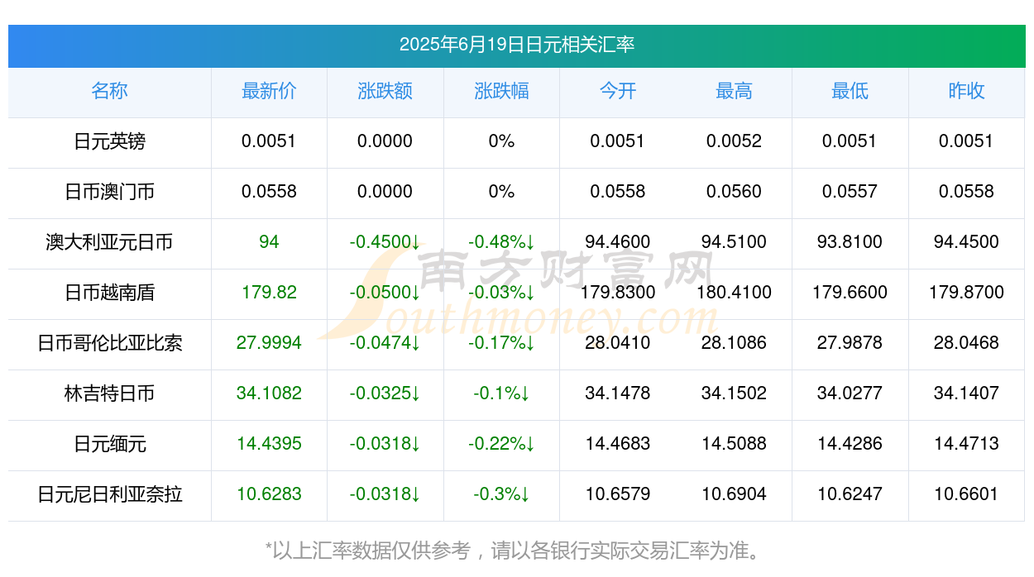Click the change value '-0.4500↓'
The width and height of the screenshot is (1034, 577).
[x=385, y=242]
